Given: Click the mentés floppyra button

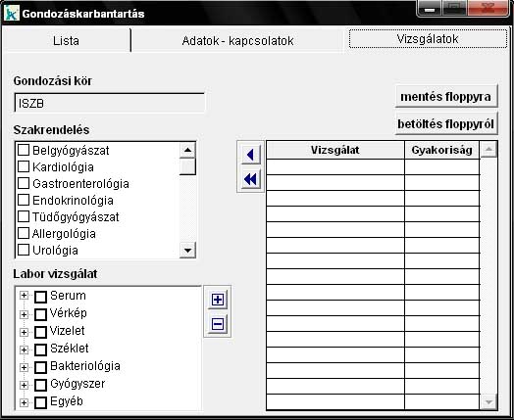Looking at the screenshot, I should 446,97.
